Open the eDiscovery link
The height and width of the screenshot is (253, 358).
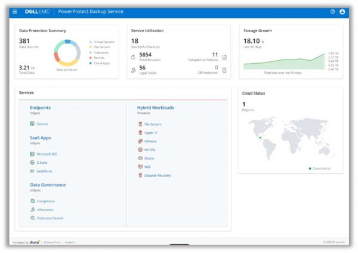click(45, 210)
